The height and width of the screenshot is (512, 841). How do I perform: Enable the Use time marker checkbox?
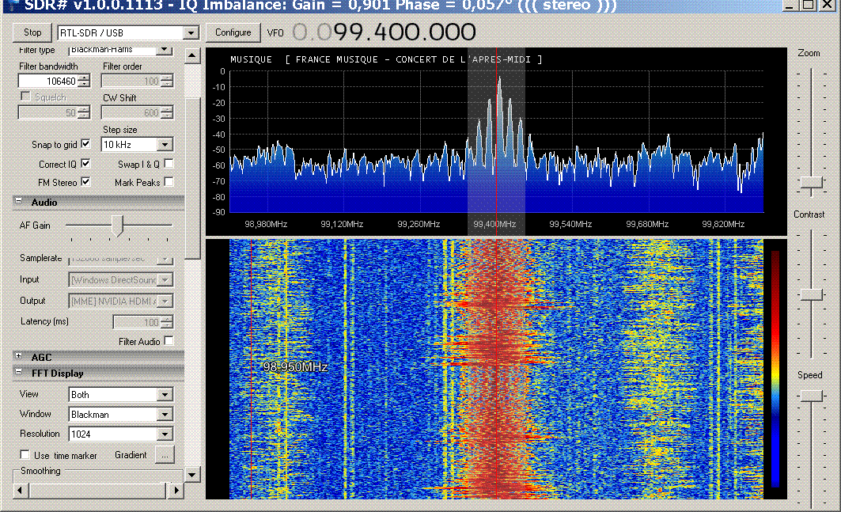(x=25, y=454)
